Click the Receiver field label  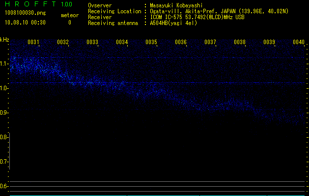pos(100,17)
